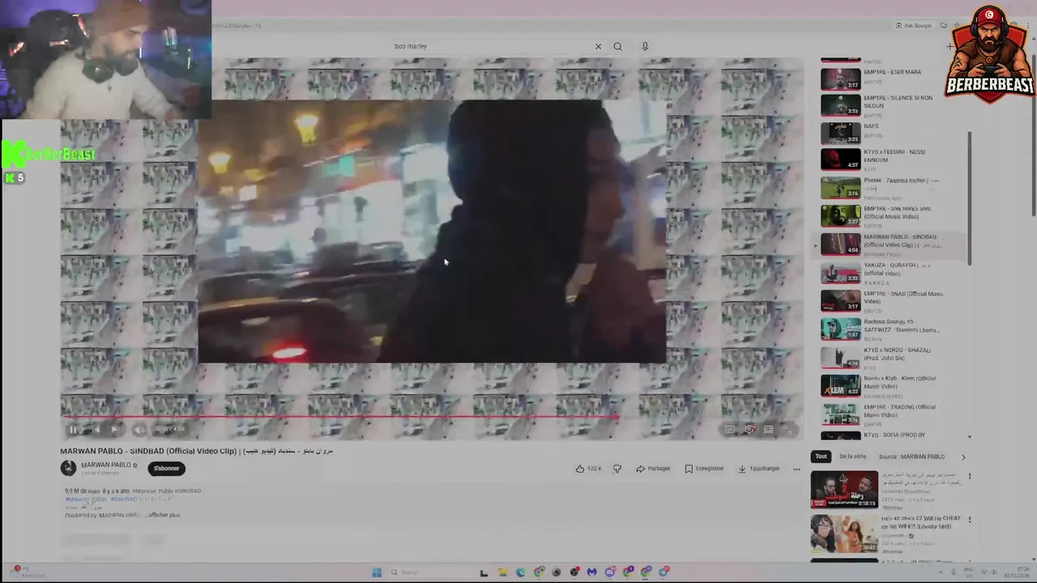The width and height of the screenshot is (1037, 583).
Task: Share the video via Partager
Action: 653,468
